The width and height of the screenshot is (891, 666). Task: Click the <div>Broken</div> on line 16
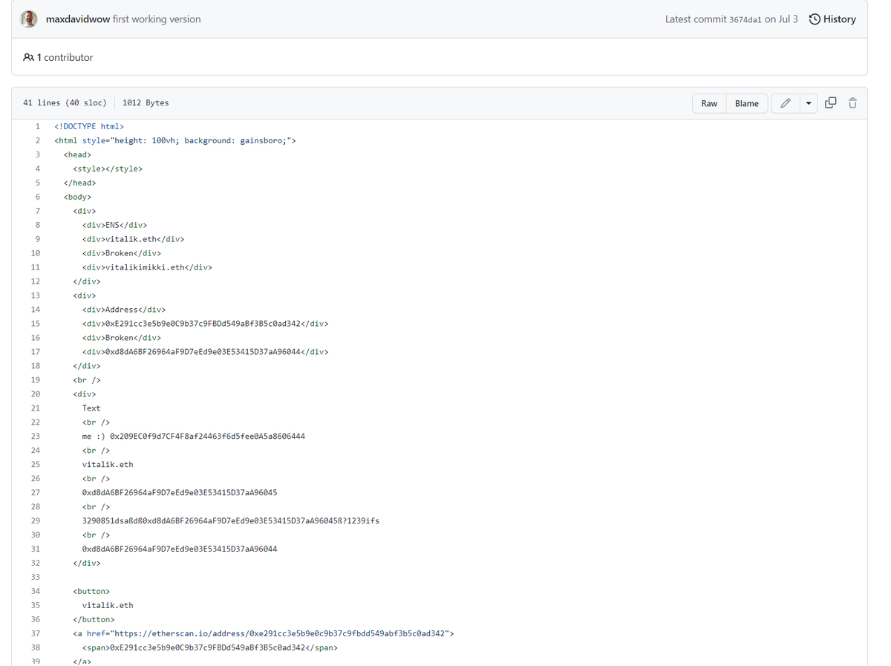pyautogui.click(x=122, y=338)
